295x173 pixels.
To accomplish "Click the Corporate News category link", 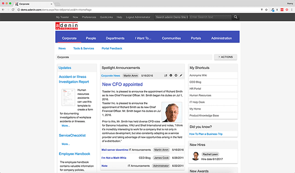I will 110,76.
